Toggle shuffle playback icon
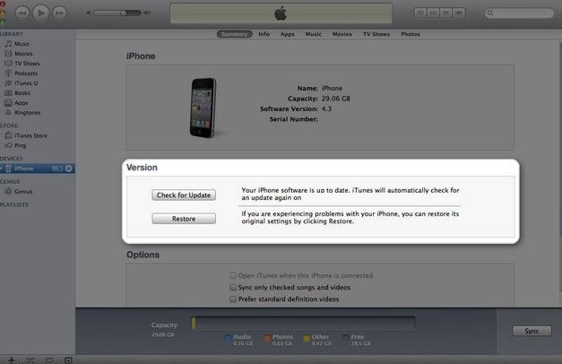This screenshot has height=364, width=562. click(30, 360)
